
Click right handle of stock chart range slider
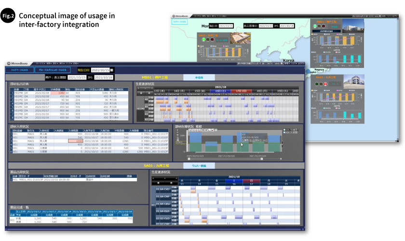(x=262, y=159)
